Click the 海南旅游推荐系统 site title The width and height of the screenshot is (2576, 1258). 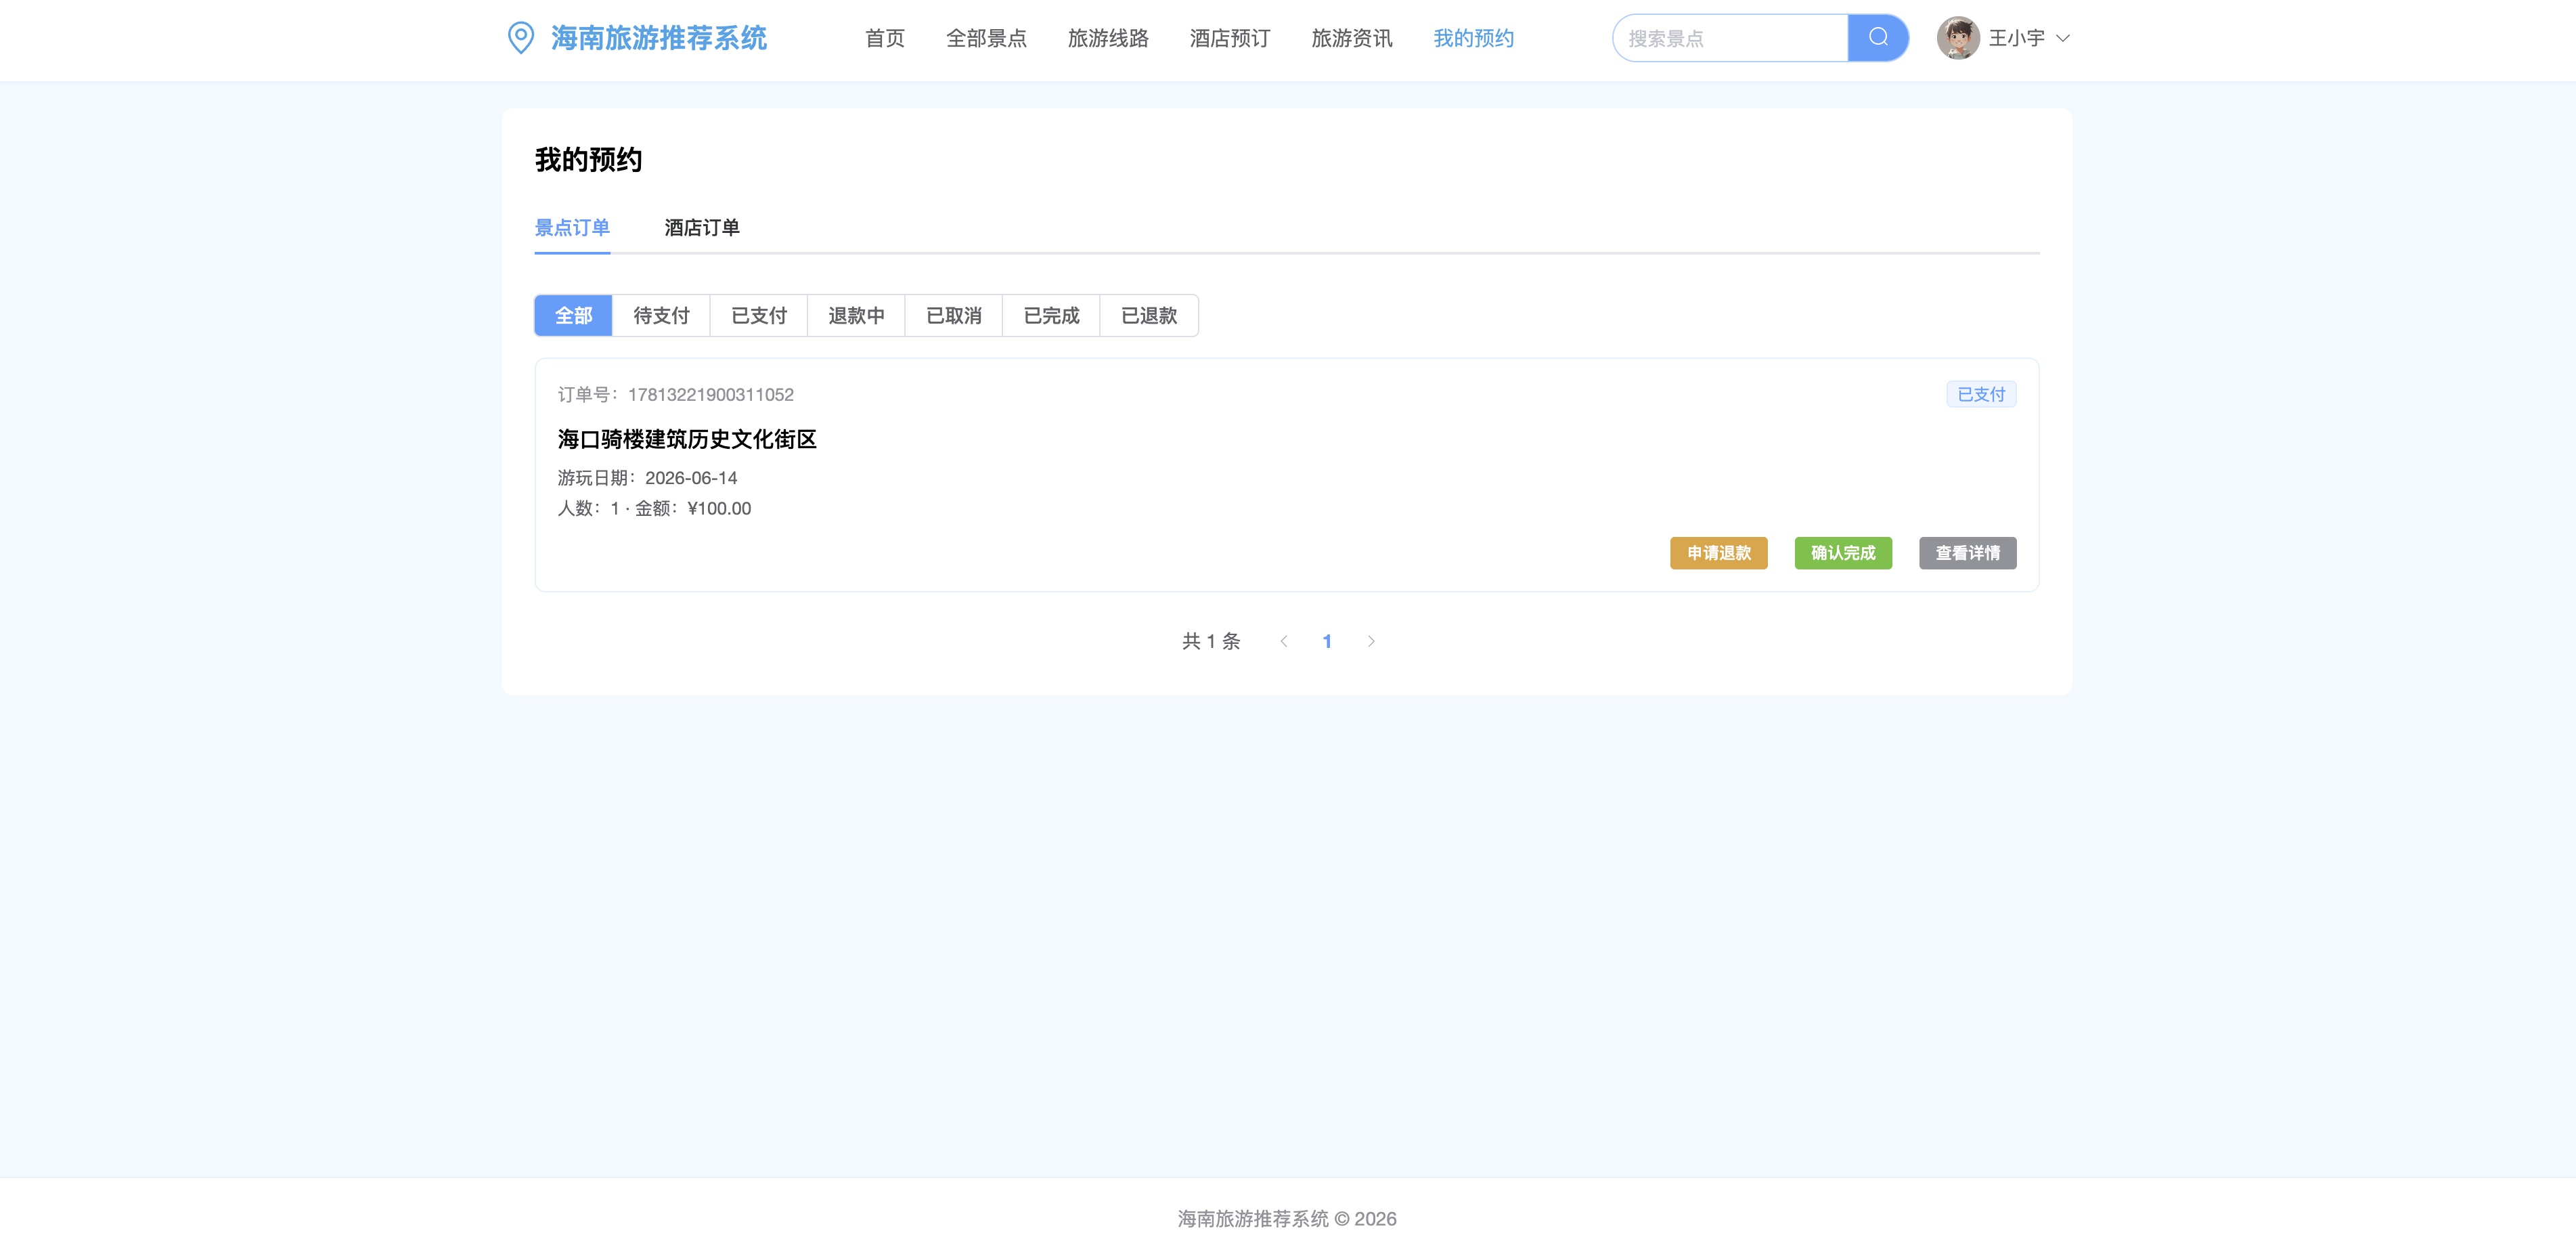coord(659,38)
